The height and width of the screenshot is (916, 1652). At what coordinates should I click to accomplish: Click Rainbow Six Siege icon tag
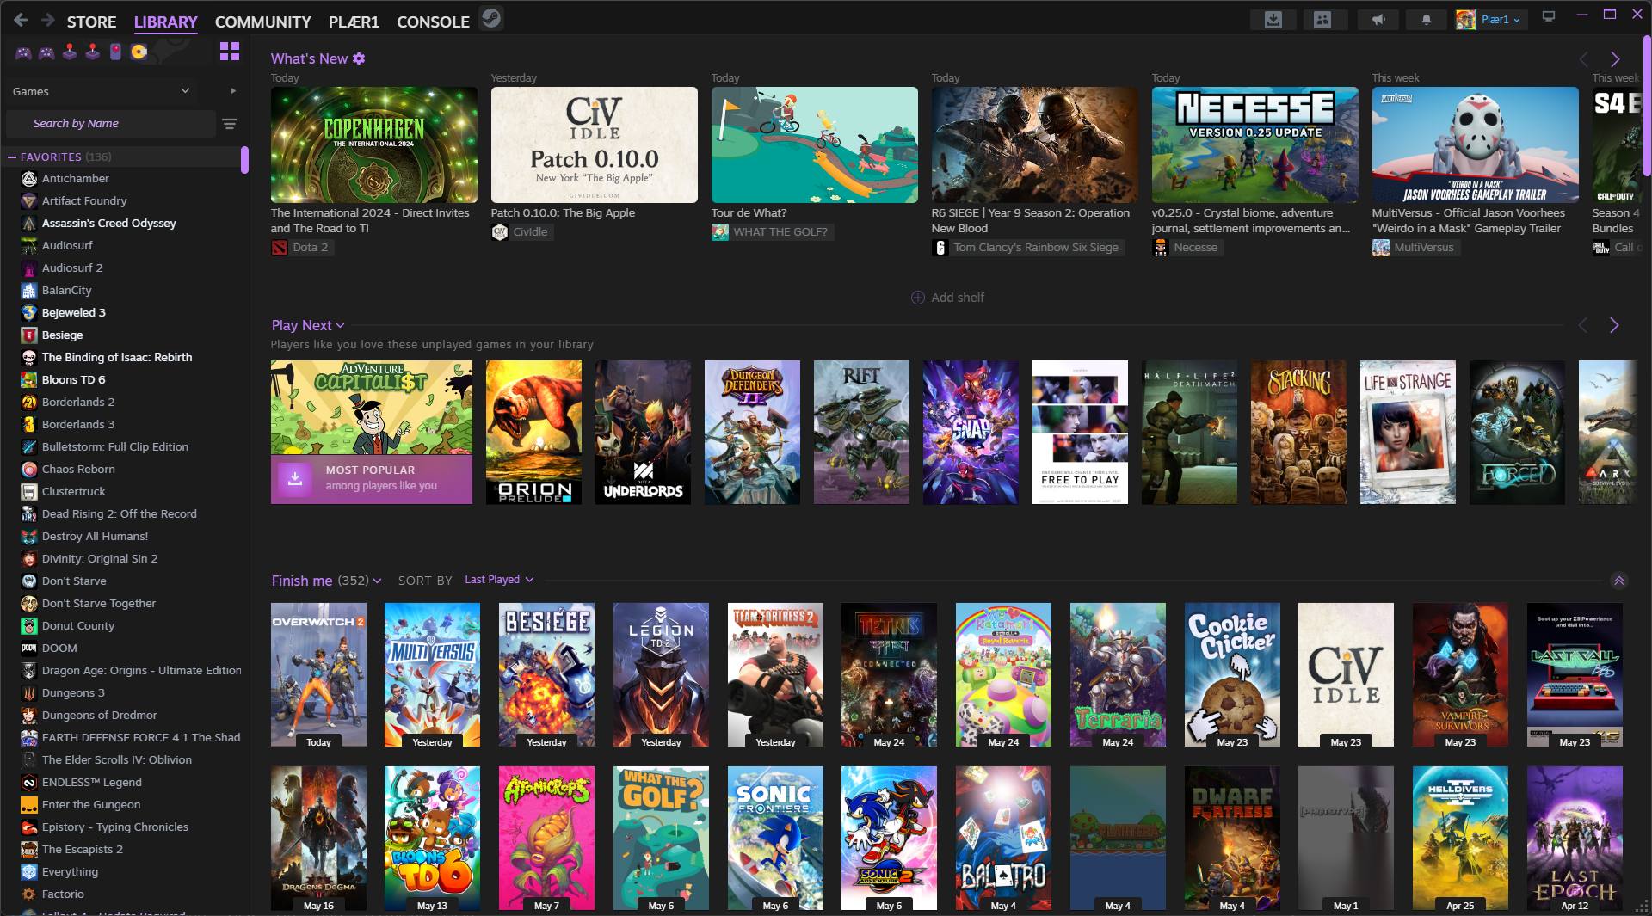940,248
